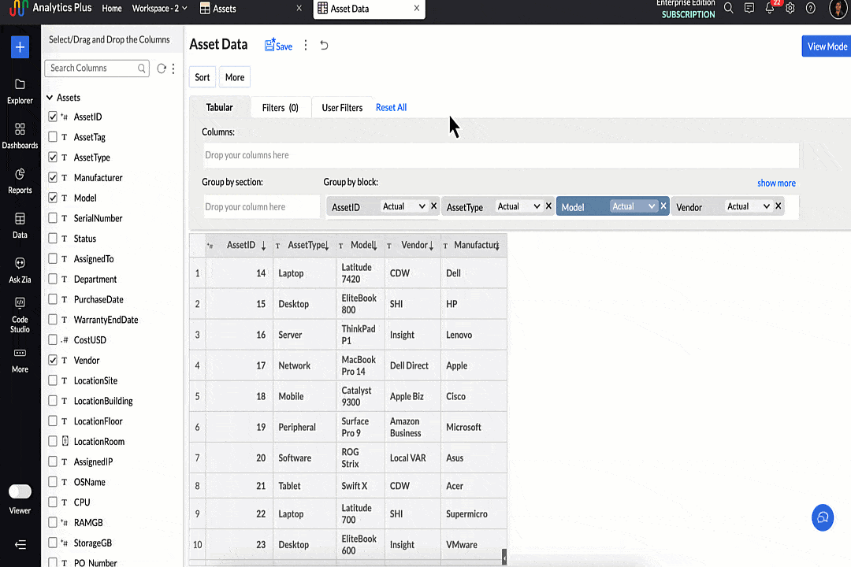Switch to the Filters tab
This screenshot has width=851, height=567.
pyautogui.click(x=280, y=108)
